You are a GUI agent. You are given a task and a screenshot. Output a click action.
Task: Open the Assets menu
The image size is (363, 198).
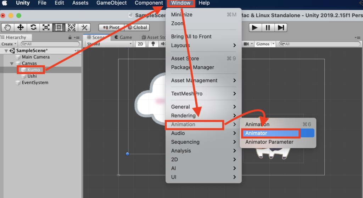[x=80, y=3]
